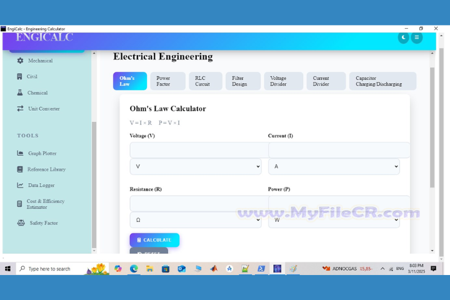
Task: Open the taskbar clock showing 8:03 PM
Action: coord(416,269)
